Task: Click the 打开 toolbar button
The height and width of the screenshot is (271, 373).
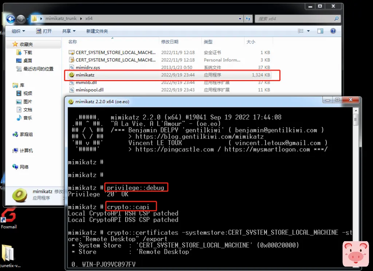Action: coord(44,31)
